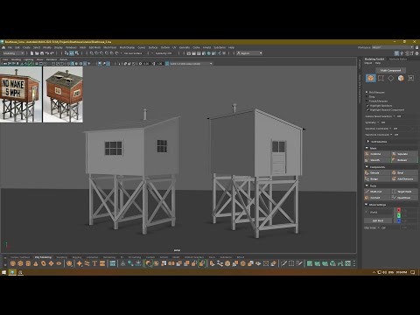Create a polygon torus from the shelf
Screen dimensions: 420x315
coord(44,263)
